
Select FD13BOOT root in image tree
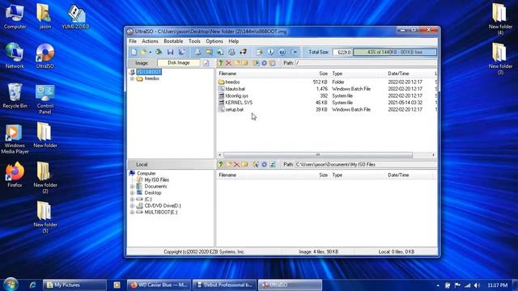[x=149, y=72]
